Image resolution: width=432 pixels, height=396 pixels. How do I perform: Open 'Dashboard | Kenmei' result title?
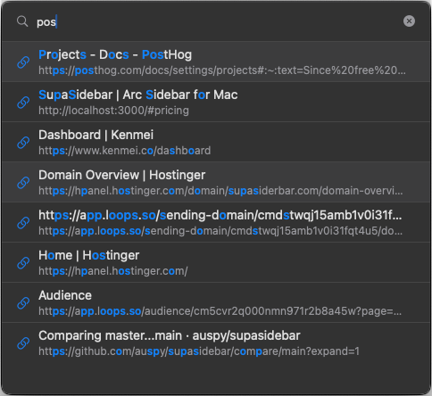96,135
